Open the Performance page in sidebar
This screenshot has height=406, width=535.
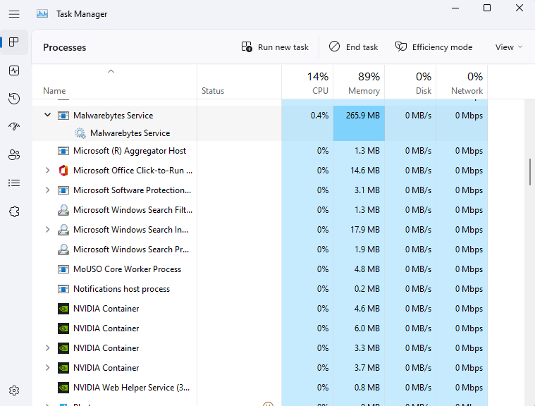point(14,70)
